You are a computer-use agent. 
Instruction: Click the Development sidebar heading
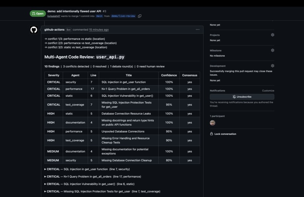(218, 66)
